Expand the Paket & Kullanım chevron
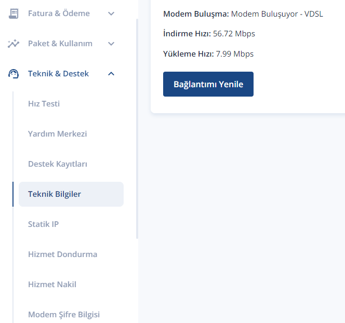Image resolution: width=345 pixels, height=323 pixels. coord(111,44)
